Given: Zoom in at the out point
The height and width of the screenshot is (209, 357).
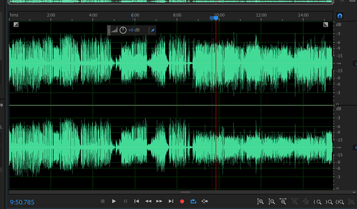Looking at the screenshot, I should [329, 202].
